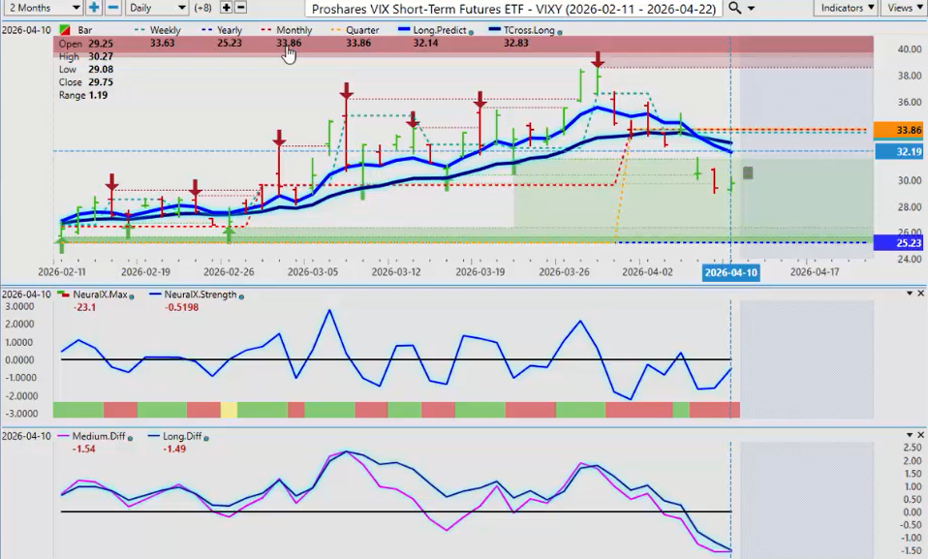Close the Medium.Diff indicator panel
Screen dimensions: 928x559
click(920, 436)
